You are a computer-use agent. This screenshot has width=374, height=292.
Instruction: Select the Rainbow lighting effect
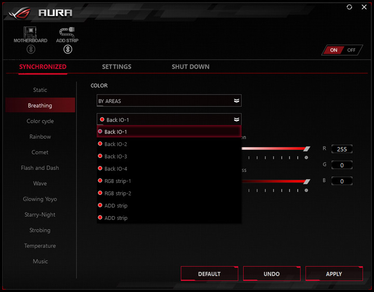tap(40, 137)
